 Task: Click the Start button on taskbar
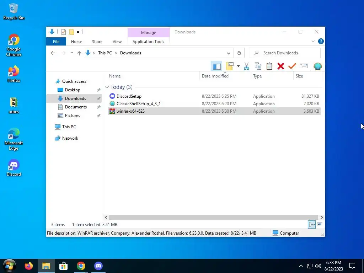[x=9, y=266]
